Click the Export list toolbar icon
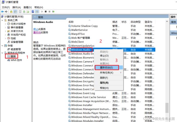This screenshot has width=177, height=122. tap(28, 11)
